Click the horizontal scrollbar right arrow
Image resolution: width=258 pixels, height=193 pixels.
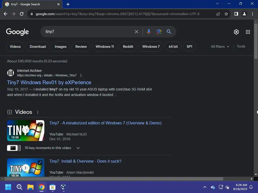click(252, 179)
